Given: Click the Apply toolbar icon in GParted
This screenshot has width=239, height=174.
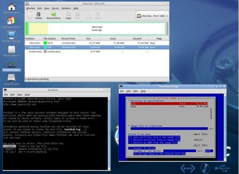Looking at the screenshot, I should tap(98, 15).
